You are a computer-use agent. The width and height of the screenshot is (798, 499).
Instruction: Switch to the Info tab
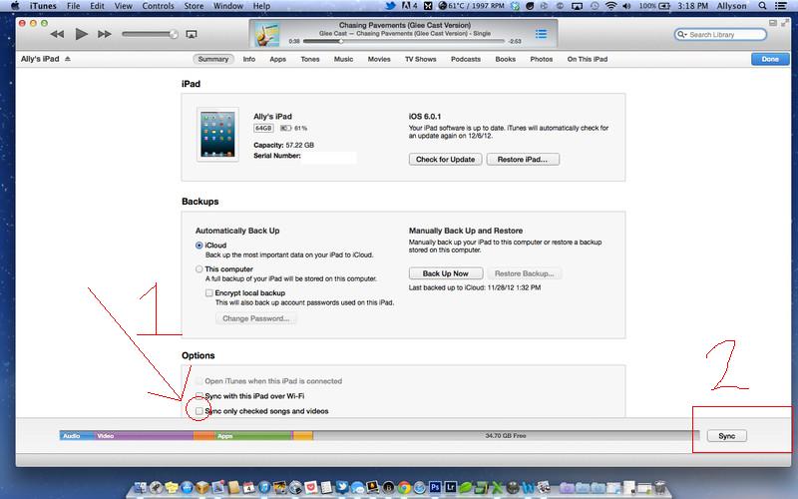pos(248,59)
